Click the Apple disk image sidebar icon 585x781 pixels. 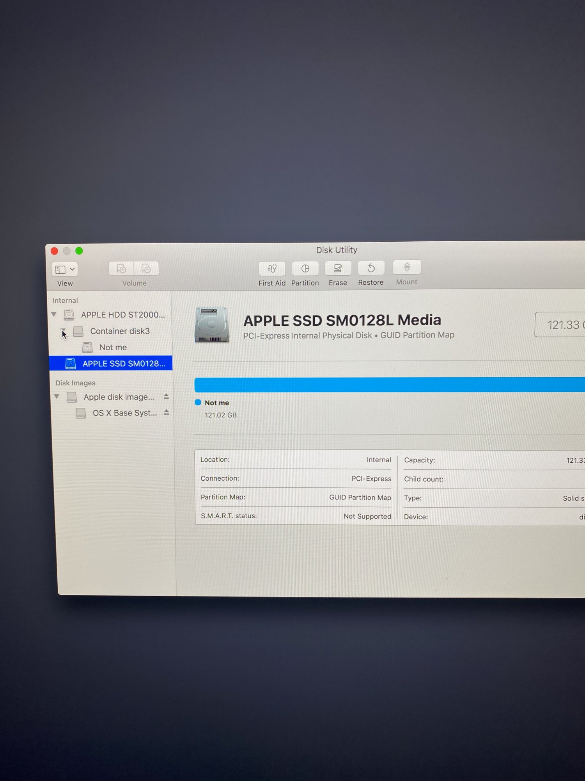[x=72, y=397]
